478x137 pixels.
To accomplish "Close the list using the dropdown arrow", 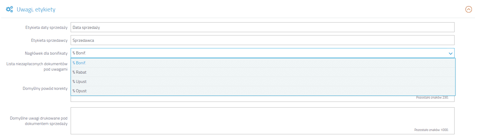I will pyautogui.click(x=450, y=53).
